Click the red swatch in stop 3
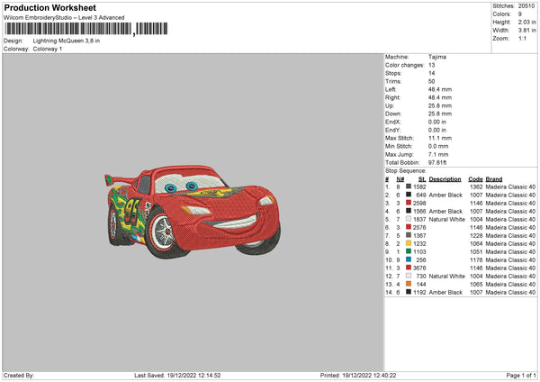This screenshot has width=540, height=382. click(408, 203)
